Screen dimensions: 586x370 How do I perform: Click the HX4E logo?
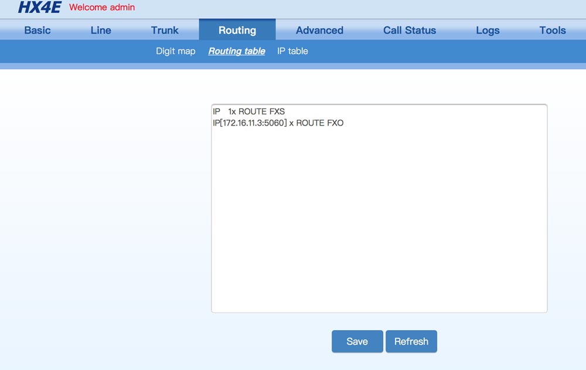[x=39, y=8]
